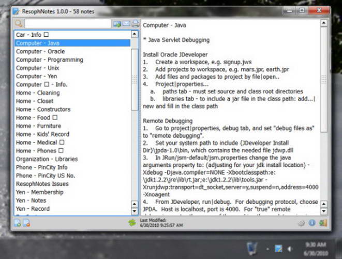Select the ResophNotes Issues note
The image size is (342, 259).
click(x=72, y=184)
